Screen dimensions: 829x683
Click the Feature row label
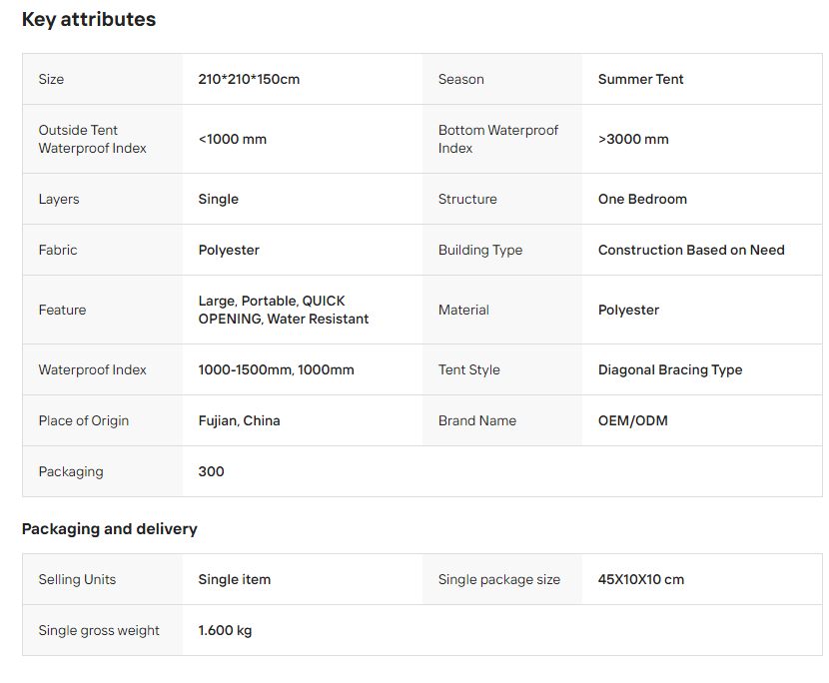62,310
